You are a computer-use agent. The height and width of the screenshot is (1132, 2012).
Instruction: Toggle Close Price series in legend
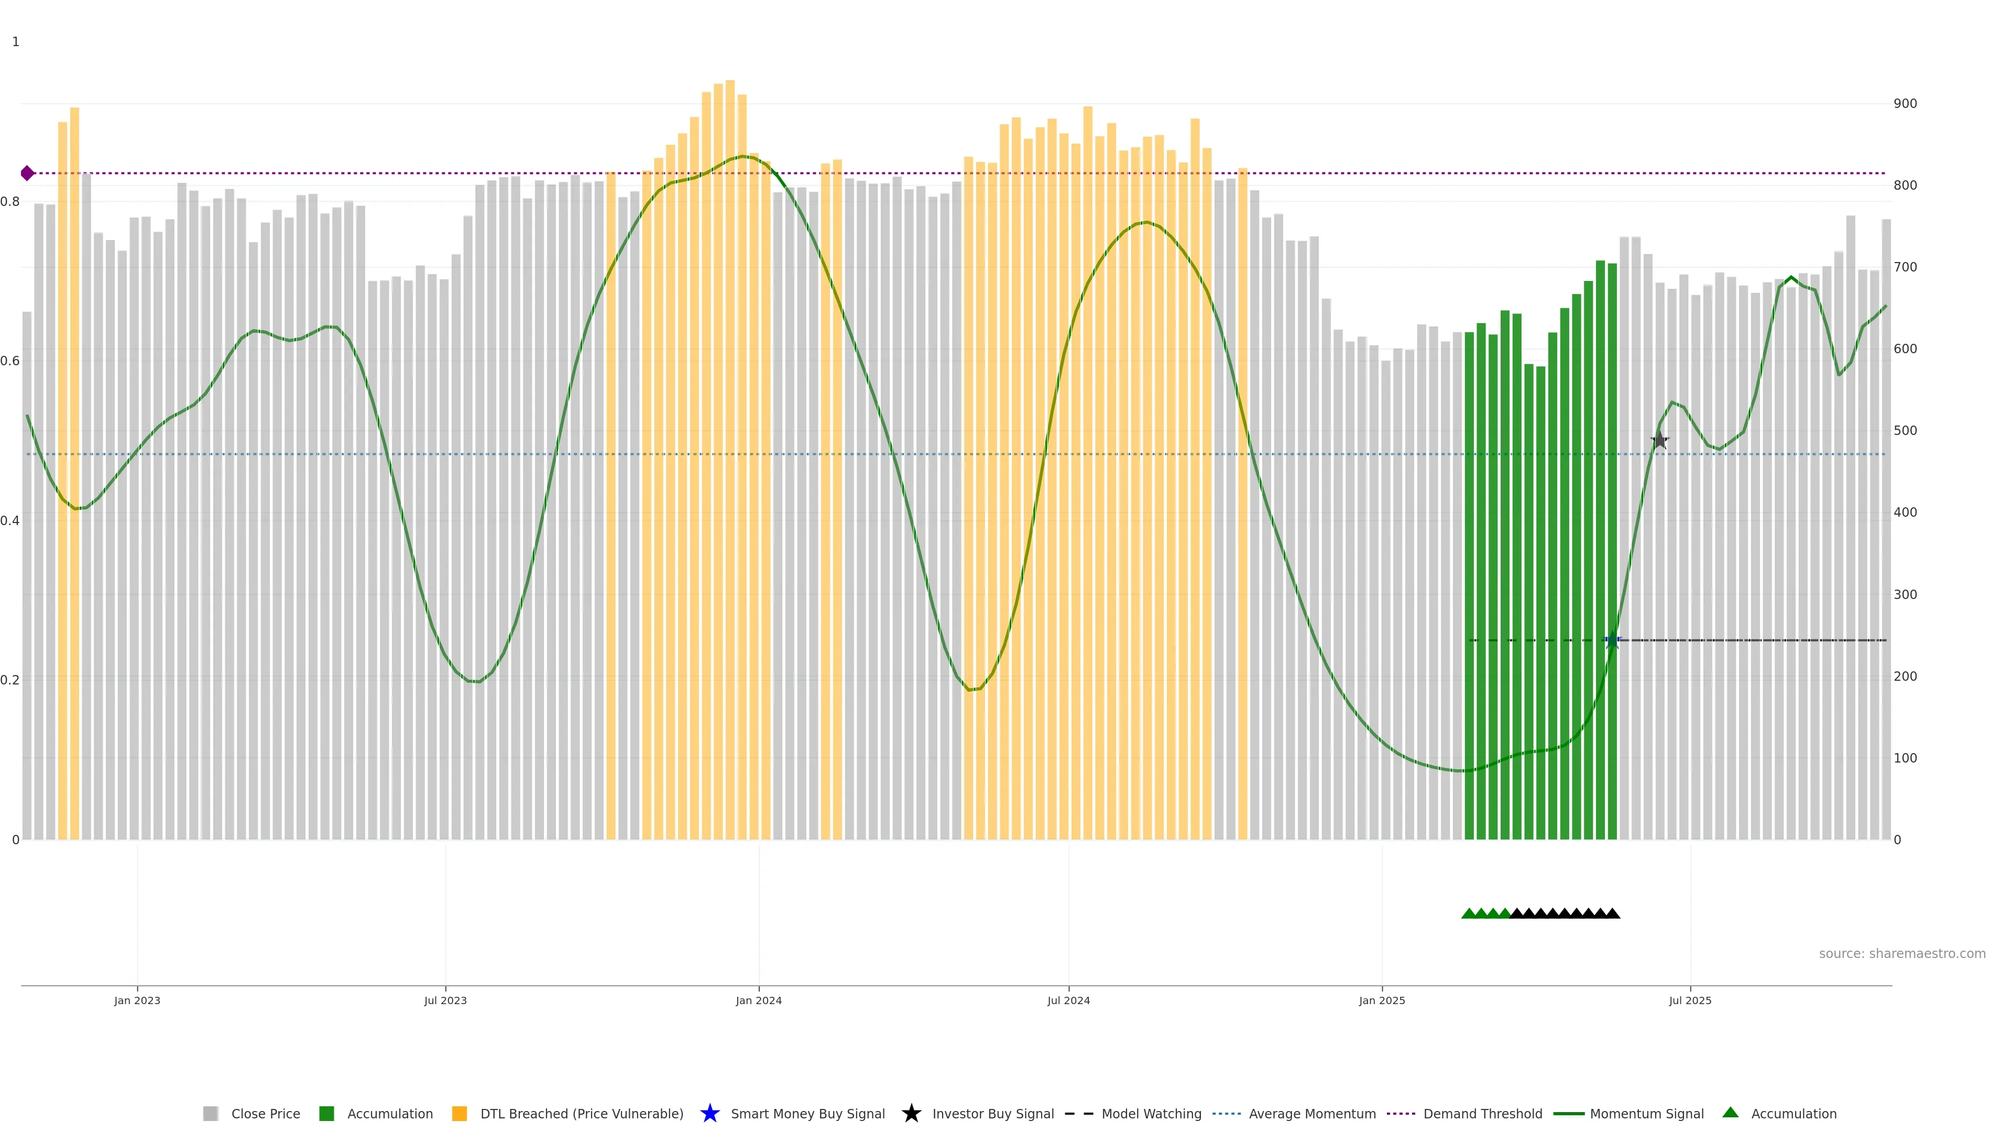[x=265, y=1113]
